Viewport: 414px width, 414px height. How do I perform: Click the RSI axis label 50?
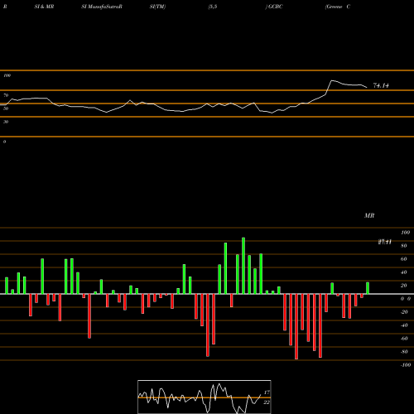pyautogui.click(x=6, y=108)
